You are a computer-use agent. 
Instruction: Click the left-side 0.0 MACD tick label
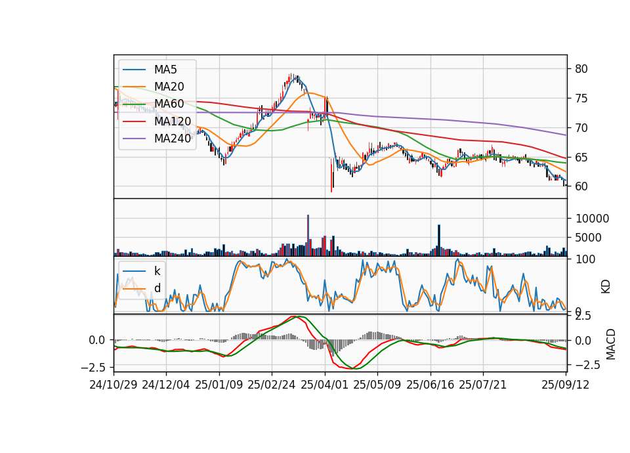pyautogui.click(x=97, y=341)
